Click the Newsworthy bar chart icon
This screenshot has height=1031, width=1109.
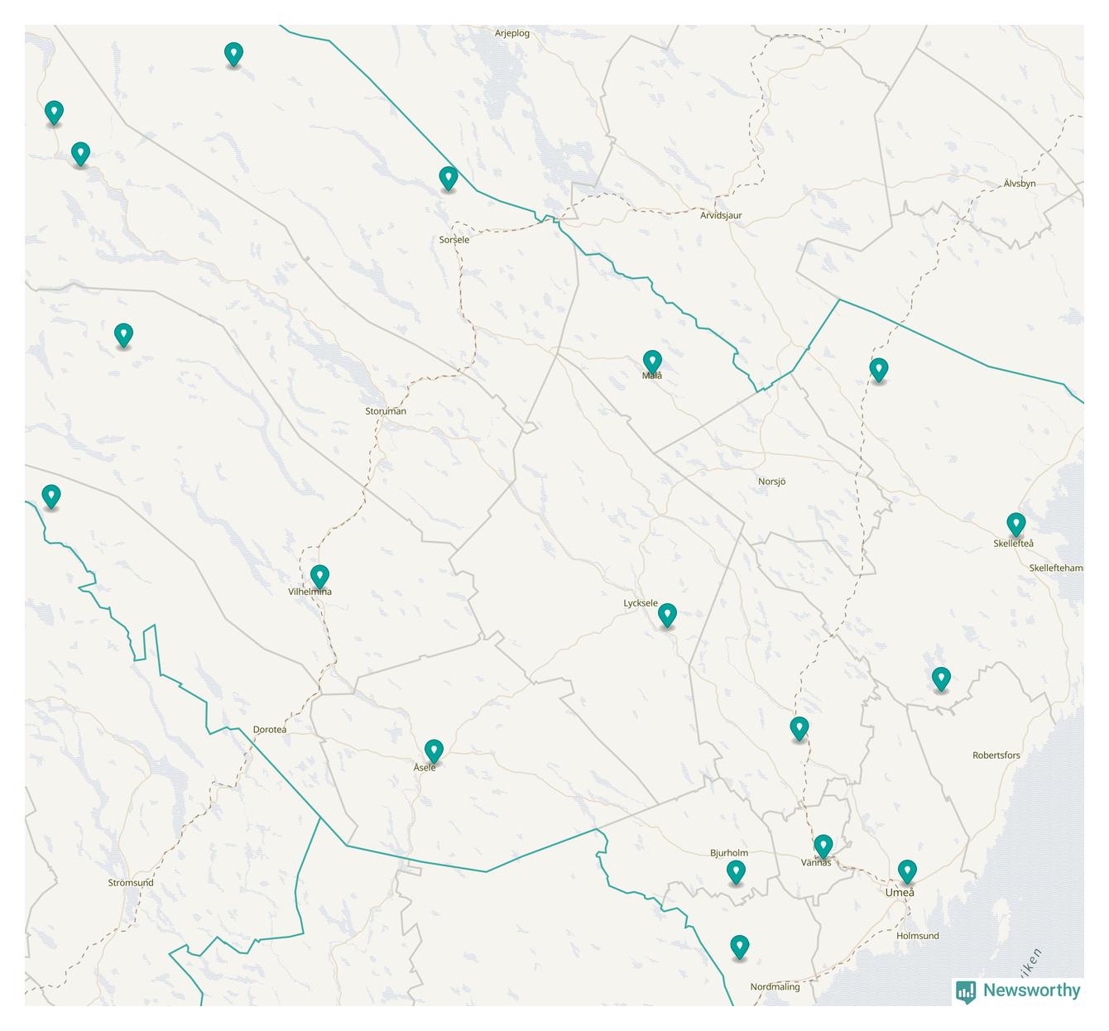(x=966, y=990)
